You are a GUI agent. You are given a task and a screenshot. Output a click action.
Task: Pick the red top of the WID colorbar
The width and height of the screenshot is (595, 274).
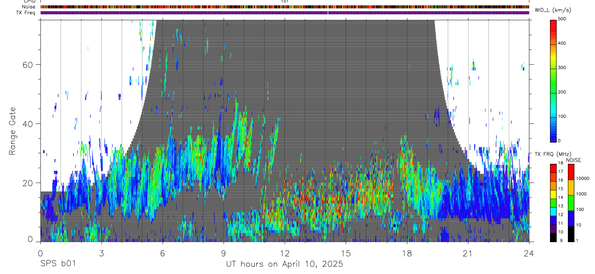[553, 23]
